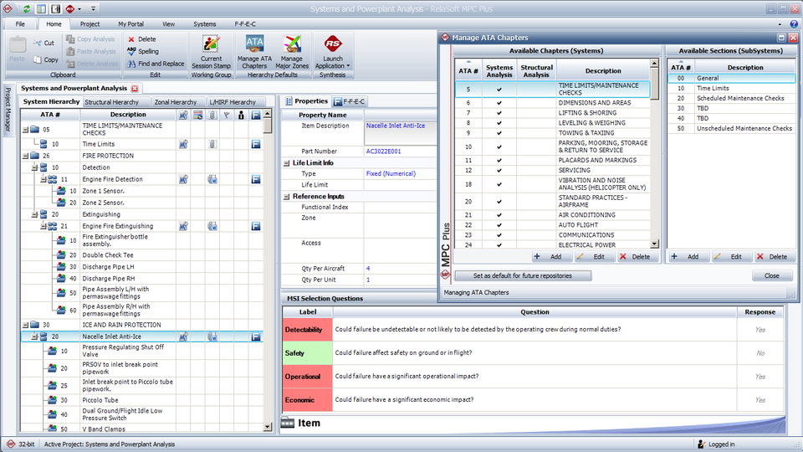This screenshot has height=452, width=803.
Task: Edit the selected chapter
Action: [x=593, y=257]
